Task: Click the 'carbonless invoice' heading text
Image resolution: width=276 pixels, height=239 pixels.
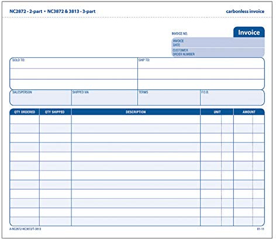Action: click(245, 12)
